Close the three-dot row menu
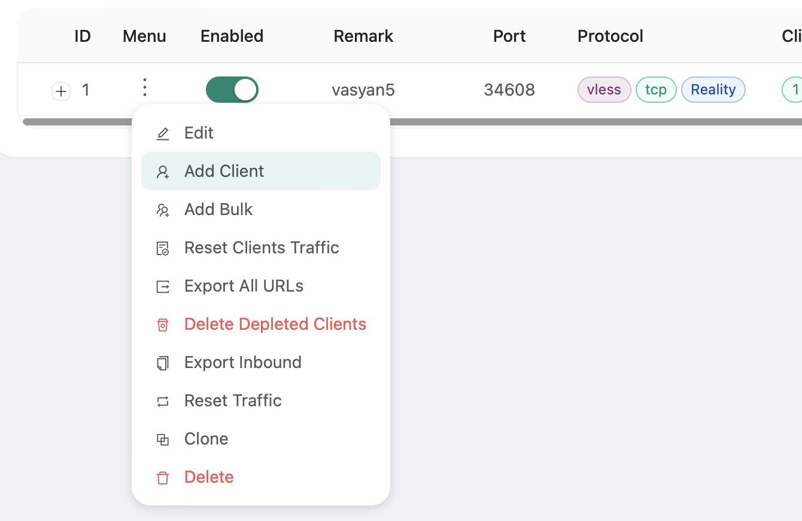Viewport: 802px width, 521px height. pyautogui.click(x=144, y=87)
